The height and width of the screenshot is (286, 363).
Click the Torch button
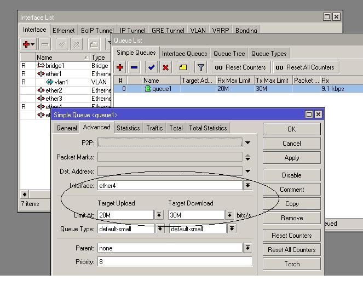292,264
